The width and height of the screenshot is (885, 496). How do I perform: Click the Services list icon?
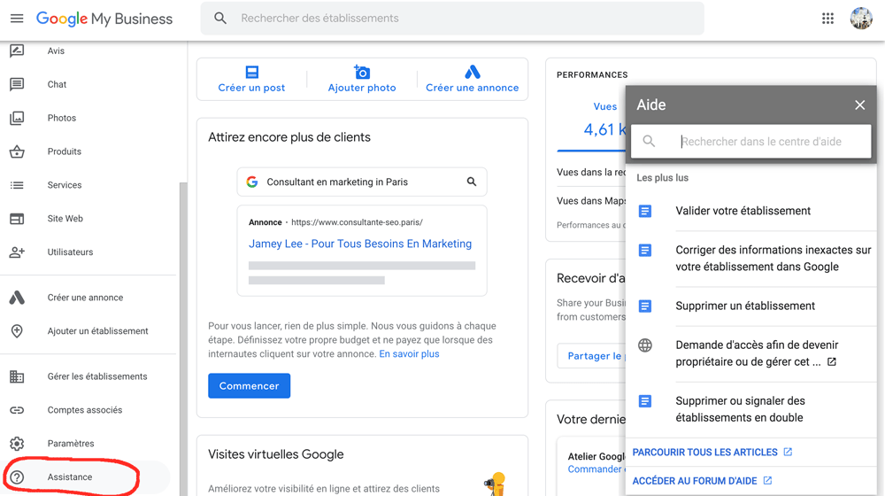17,185
